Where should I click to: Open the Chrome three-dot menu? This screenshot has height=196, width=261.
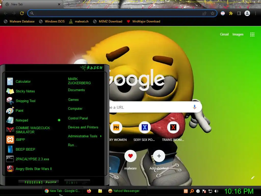[x=255, y=13]
